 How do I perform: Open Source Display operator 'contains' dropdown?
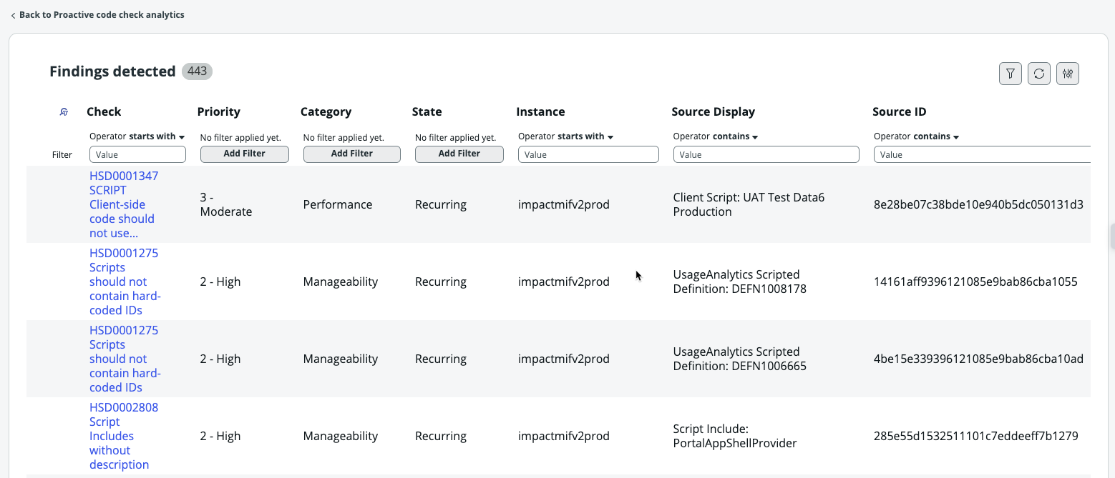tap(716, 136)
